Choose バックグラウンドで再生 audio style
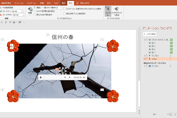This screenshot has height=118, width=177. (x=117, y=11)
